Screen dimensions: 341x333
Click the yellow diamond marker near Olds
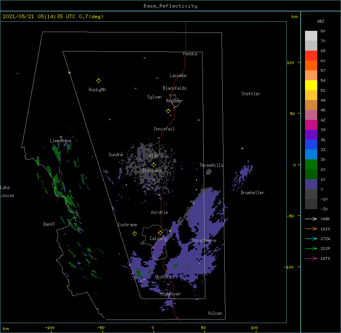153,165
